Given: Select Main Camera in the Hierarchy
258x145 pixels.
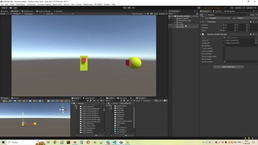Looking at the screenshot, I should [183, 19].
